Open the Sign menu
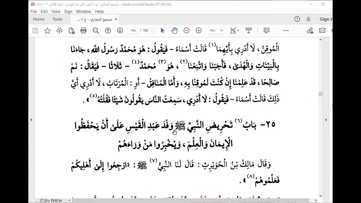Viewport: 361px width, 203px height. click(68, 12)
